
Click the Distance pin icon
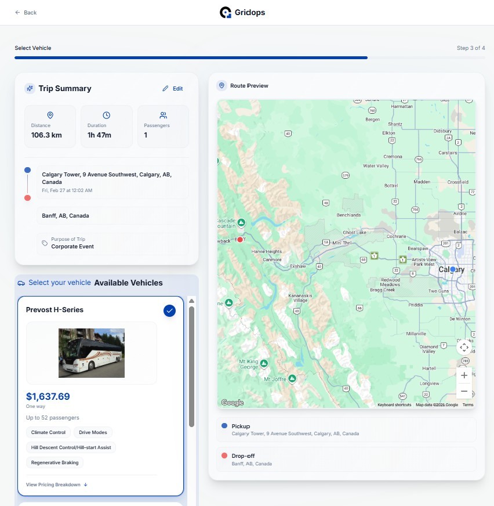pyautogui.click(x=50, y=115)
